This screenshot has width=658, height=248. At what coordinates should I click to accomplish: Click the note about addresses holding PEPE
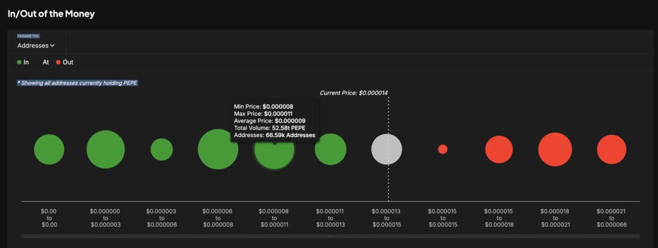(77, 83)
